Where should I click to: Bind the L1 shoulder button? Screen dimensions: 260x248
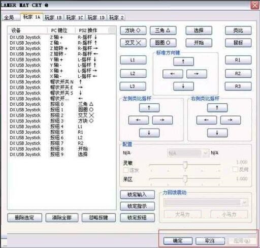pos(133,60)
